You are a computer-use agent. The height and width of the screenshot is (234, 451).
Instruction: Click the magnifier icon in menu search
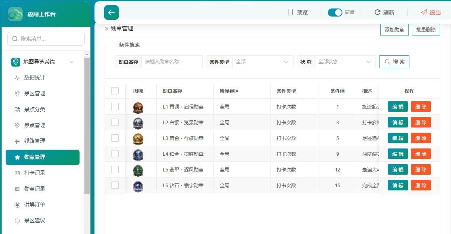click(15, 38)
